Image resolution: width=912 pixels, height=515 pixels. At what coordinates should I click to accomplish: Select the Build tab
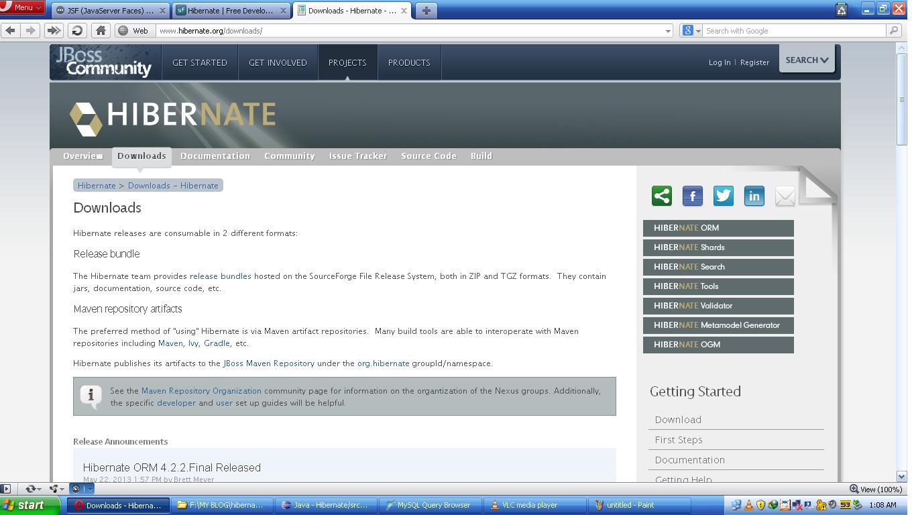(481, 156)
